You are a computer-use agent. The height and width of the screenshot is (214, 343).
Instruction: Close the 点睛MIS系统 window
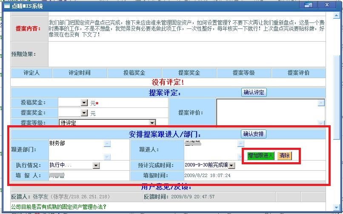(x=328, y=5)
